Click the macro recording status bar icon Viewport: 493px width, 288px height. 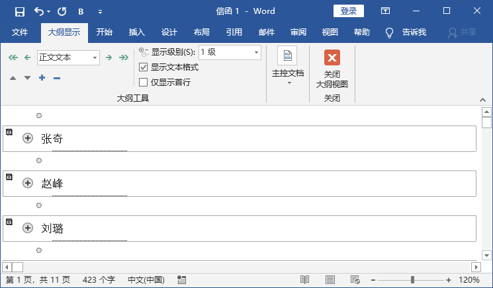pyautogui.click(x=181, y=280)
